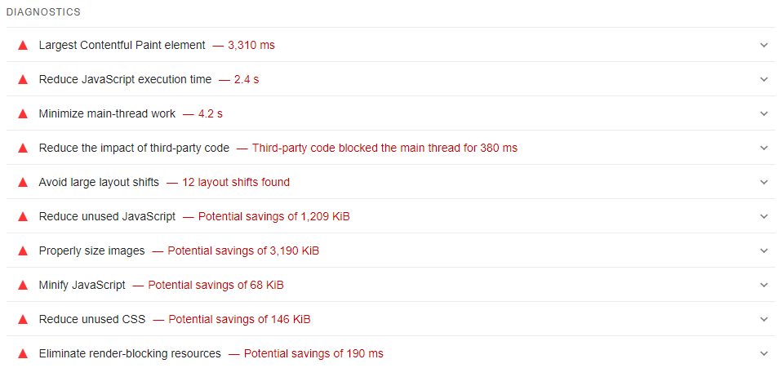Click red triangle next to Avoid large layout shifts
Screen dimensions: 782x368
pyautogui.click(x=23, y=183)
